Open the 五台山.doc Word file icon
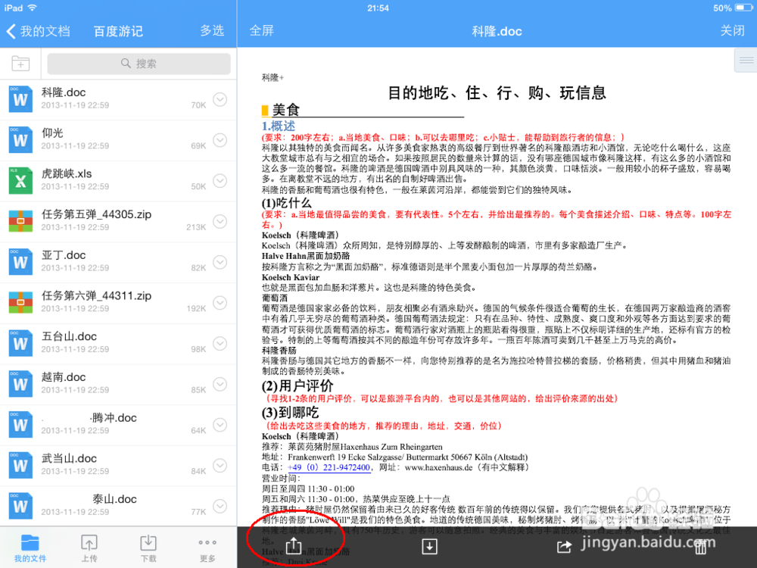This screenshot has height=568, width=757. [x=20, y=343]
